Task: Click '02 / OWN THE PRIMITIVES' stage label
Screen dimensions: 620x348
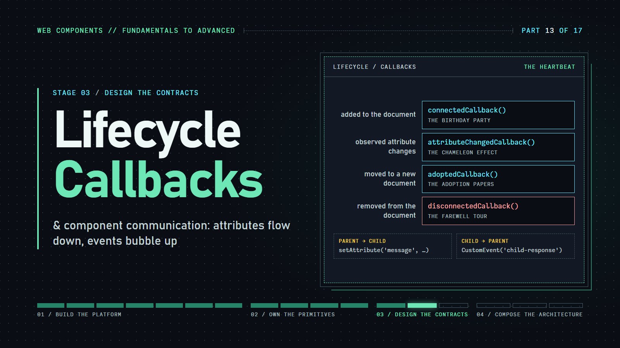Action: pyautogui.click(x=293, y=314)
